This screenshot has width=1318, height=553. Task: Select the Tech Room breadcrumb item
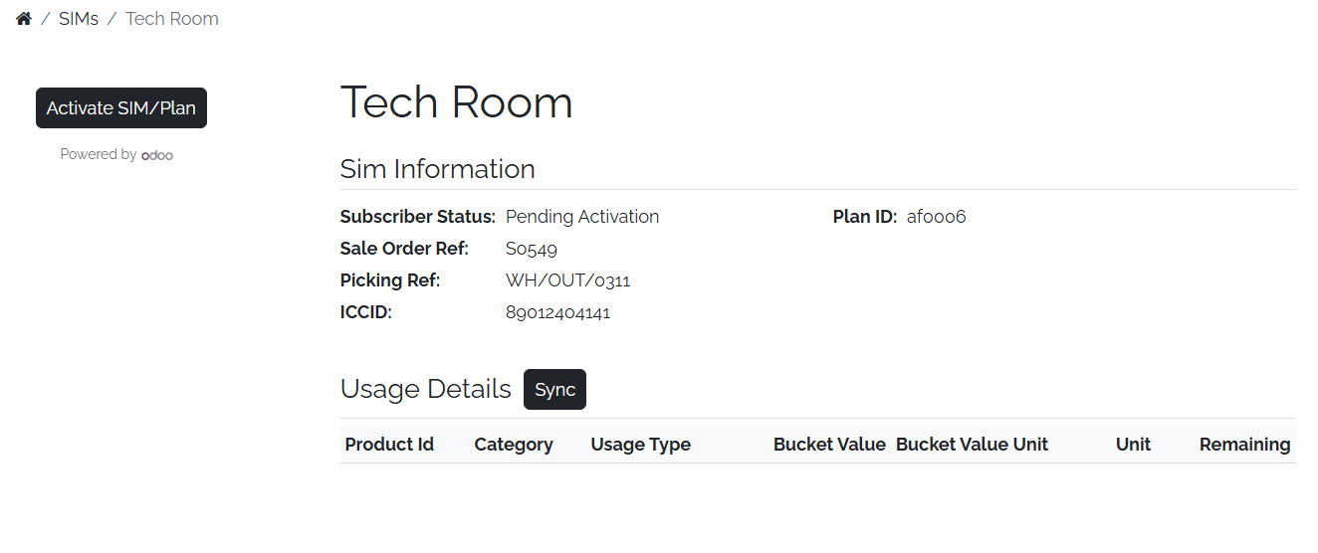tap(172, 19)
